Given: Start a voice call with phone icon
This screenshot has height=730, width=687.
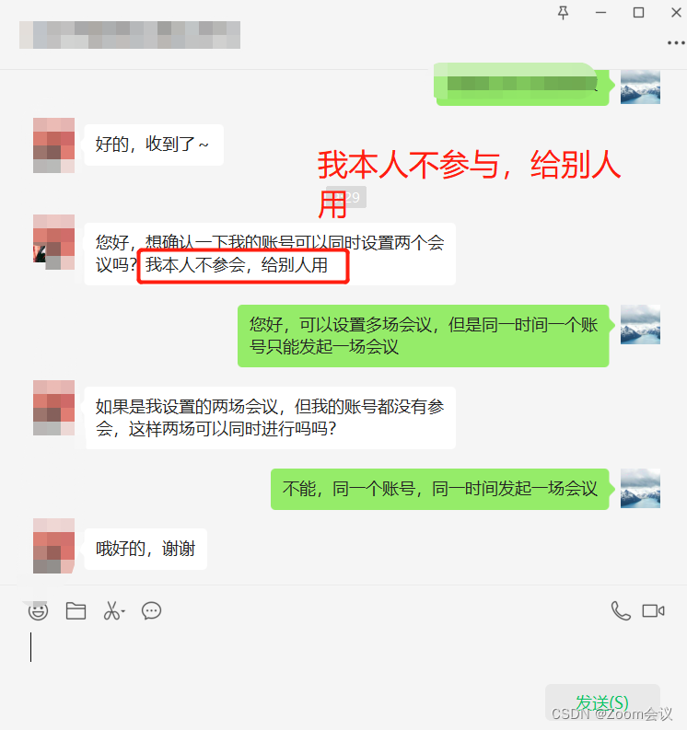Looking at the screenshot, I should 621,611.
